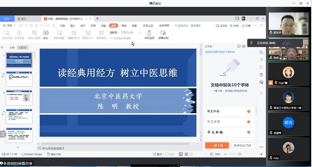The height and width of the screenshot is (167, 312).
Task: Click the 更多办公字体 button
Action: 243,145
